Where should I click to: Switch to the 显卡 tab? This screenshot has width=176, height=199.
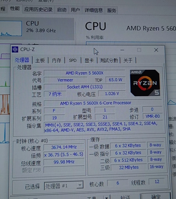(89, 60)
